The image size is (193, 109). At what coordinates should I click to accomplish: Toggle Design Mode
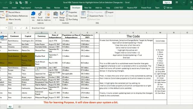62,16
